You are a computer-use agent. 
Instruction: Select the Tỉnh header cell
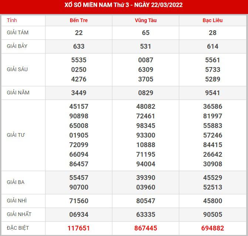pos(12,20)
